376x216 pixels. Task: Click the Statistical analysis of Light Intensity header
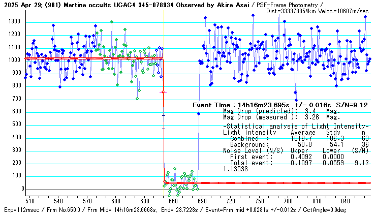tap(296, 126)
